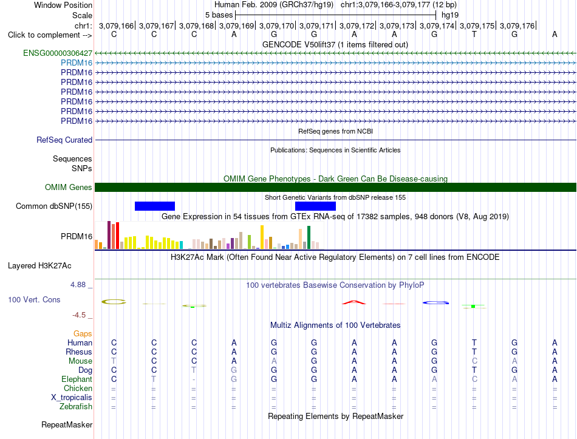
Task: Click the PRDM16 label beside GTEx chart
Action: [x=77, y=236]
